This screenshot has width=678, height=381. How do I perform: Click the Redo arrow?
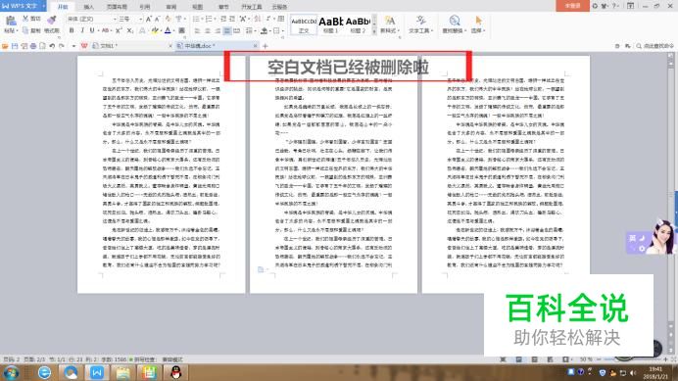62,46
